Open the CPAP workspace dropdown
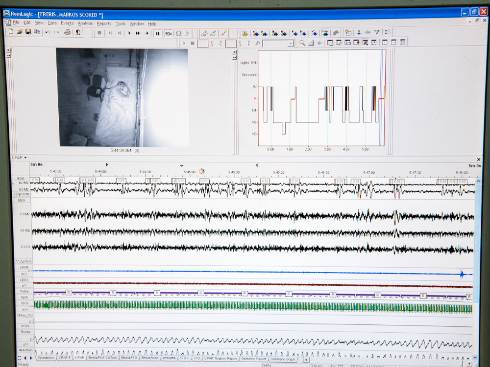This screenshot has height=367, width=490. tap(19, 157)
